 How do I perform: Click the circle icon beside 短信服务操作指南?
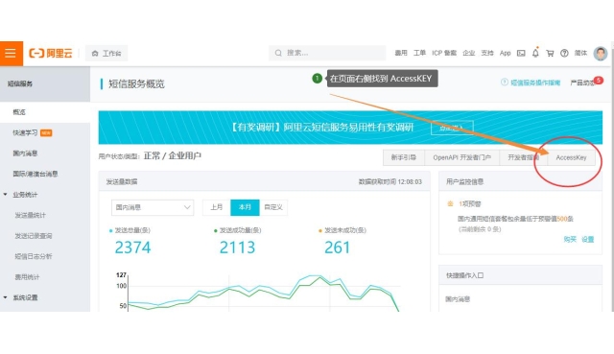(505, 83)
